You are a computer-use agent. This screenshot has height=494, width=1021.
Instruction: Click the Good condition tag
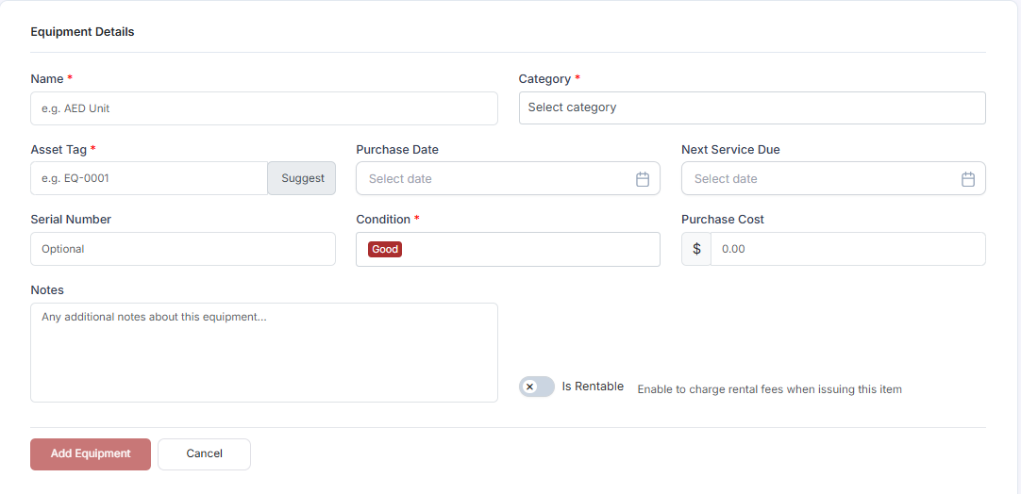coord(385,249)
